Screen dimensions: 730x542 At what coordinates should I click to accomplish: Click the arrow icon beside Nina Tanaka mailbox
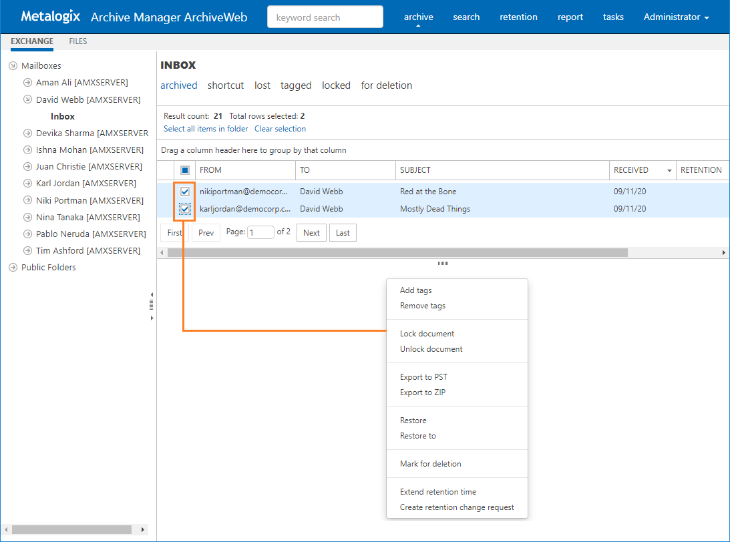tap(27, 217)
